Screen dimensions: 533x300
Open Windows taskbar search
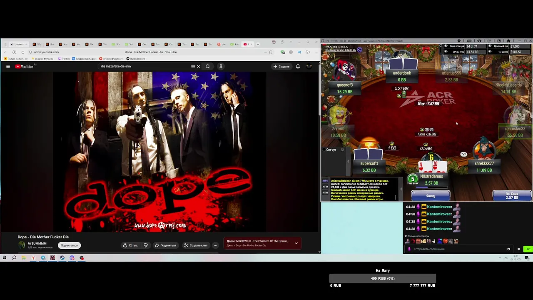click(14, 258)
